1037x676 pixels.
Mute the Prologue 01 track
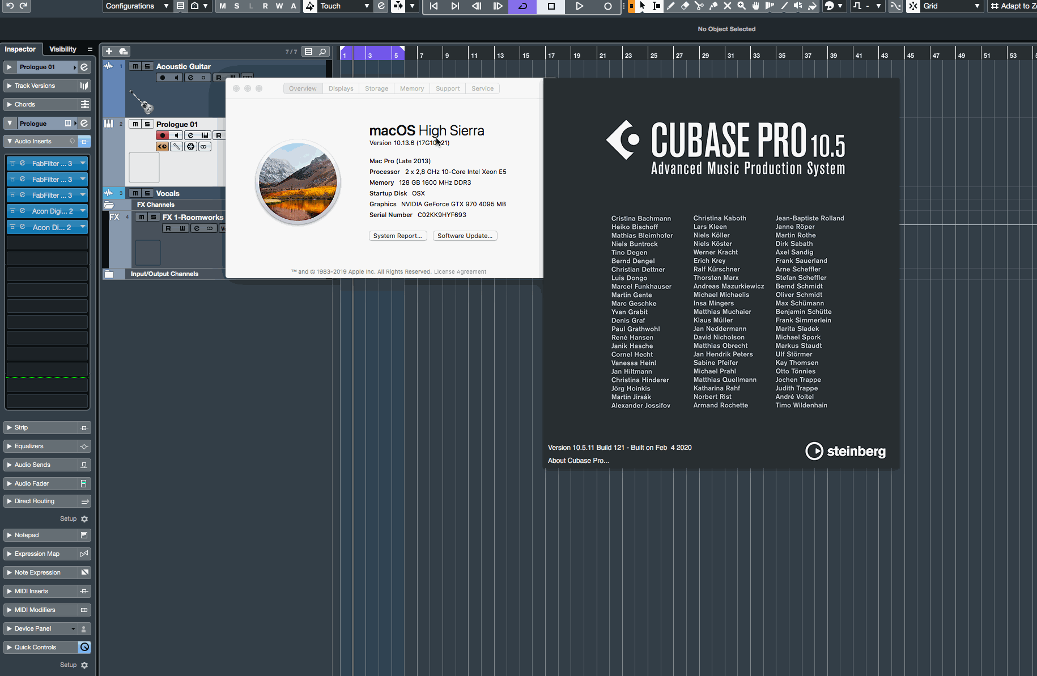coord(135,124)
